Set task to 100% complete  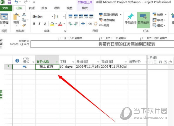point(91,16)
